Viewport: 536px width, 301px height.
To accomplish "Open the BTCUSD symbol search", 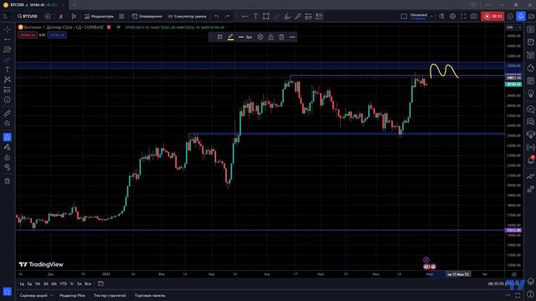I will tap(28, 17).
